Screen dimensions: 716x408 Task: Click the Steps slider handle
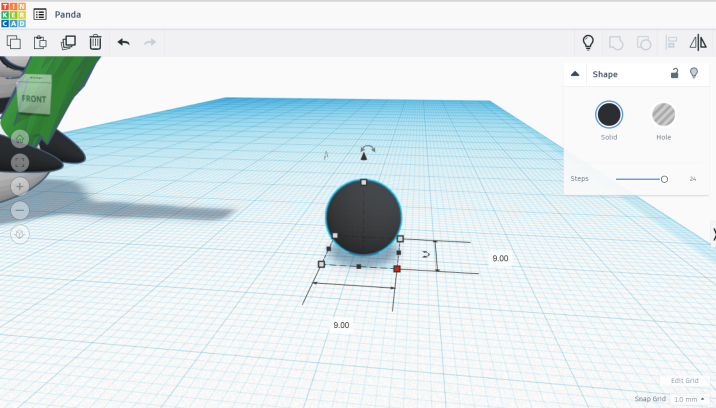[x=664, y=179]
